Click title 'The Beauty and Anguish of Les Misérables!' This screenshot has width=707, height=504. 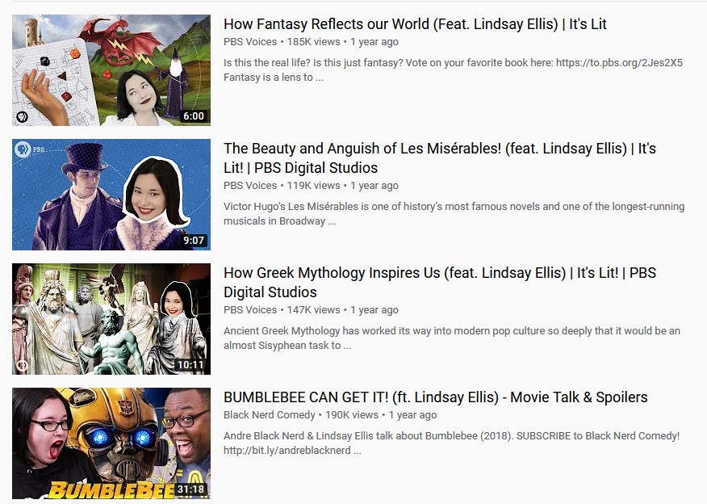pyautogui.click(x=440, y=158)
